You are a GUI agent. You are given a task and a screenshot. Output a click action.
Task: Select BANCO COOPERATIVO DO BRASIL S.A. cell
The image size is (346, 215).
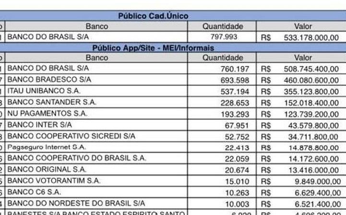point(96,158)
